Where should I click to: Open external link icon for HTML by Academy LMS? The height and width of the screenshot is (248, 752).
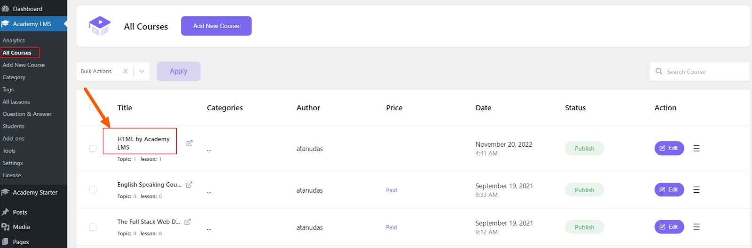[189, 143]
